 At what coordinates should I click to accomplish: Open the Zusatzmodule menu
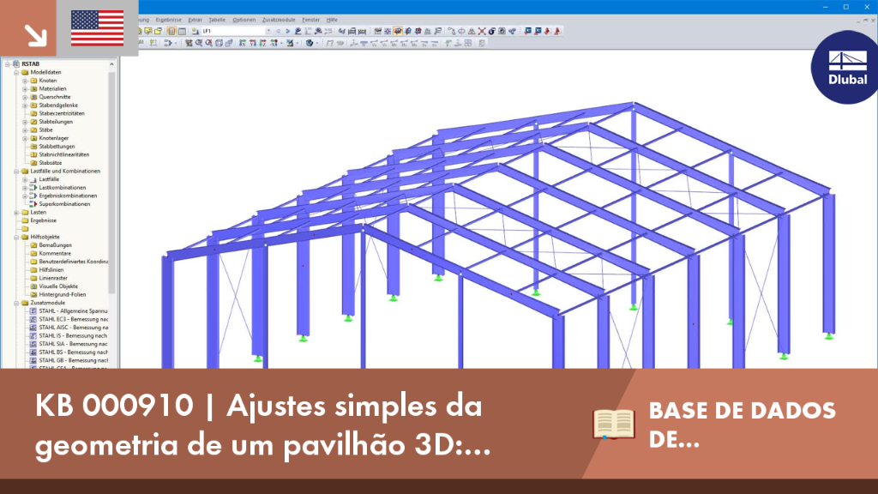click(279, 20)
